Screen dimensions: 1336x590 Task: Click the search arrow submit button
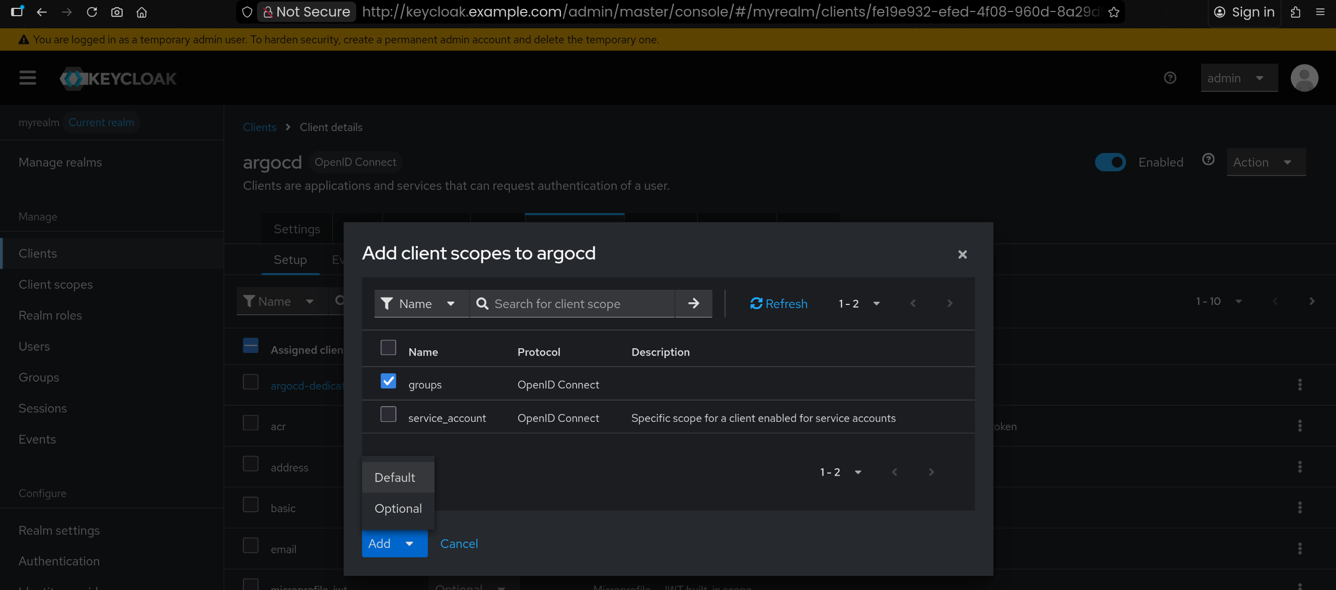693,303
